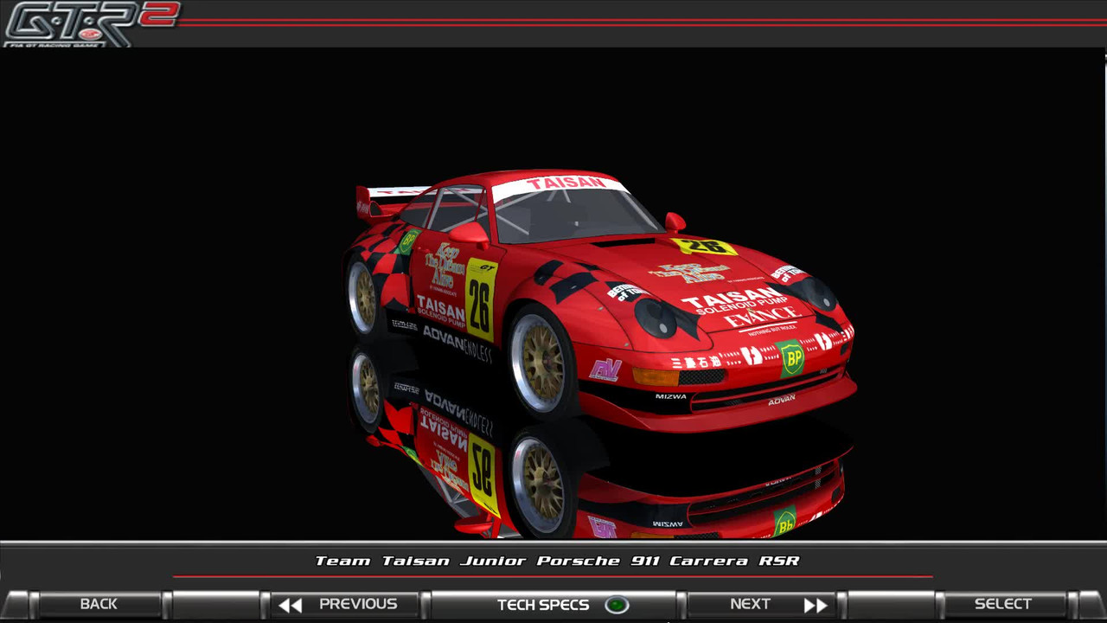Viewport: 1107px width, 623px height.
Task: Click the double right arrows icon
Action: (816, 605)
